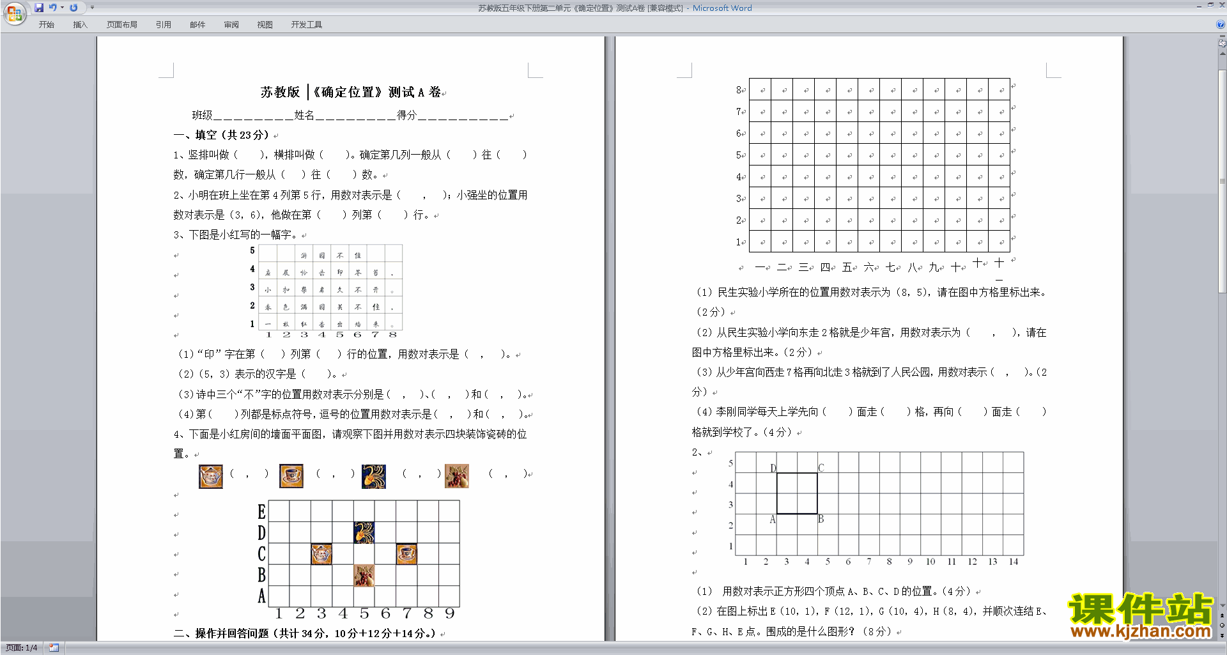This screenshot has height=655, width=1227.
Task: Click square ABCD in the coordinate grid
Action: click(797, 493)
